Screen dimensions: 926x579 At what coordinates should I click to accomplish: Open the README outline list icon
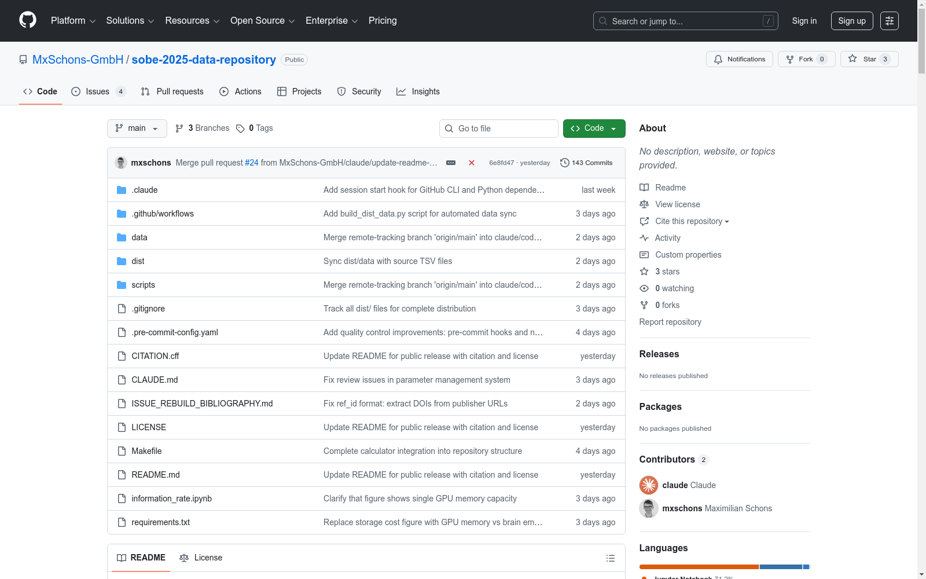point(610,558)
